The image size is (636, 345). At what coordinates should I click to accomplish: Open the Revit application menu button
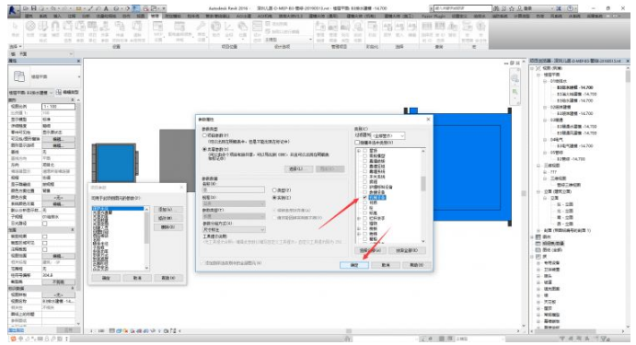[13, 10]
